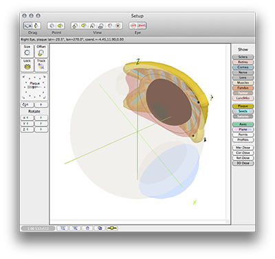Toggle Nerve visibility
The height and width of the screenshot is (259, 275).
click(x=243, y=72)
